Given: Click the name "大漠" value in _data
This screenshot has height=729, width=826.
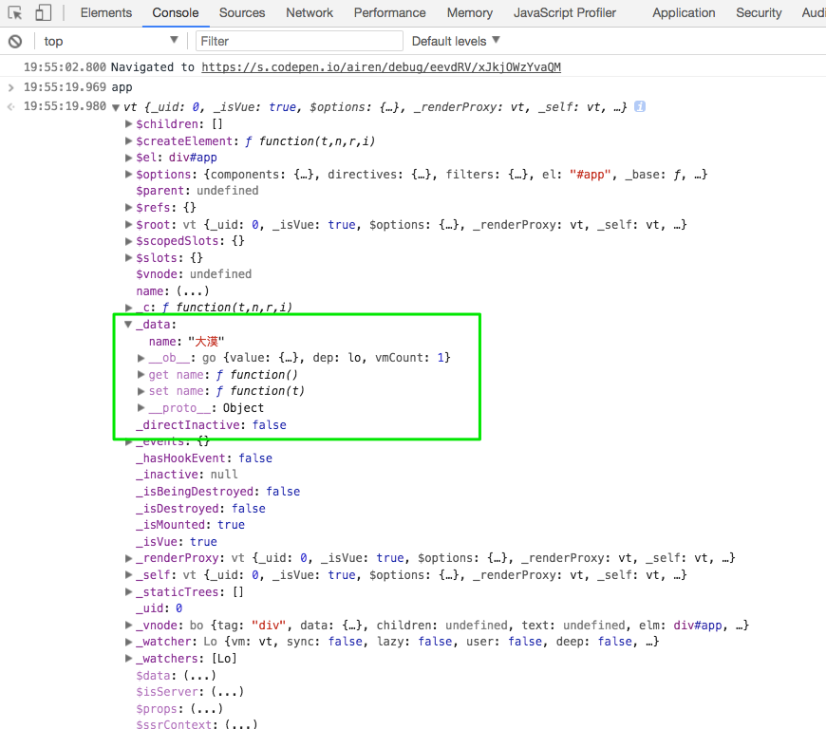Looking at the screenshot, I should click(x=206, y=342).
